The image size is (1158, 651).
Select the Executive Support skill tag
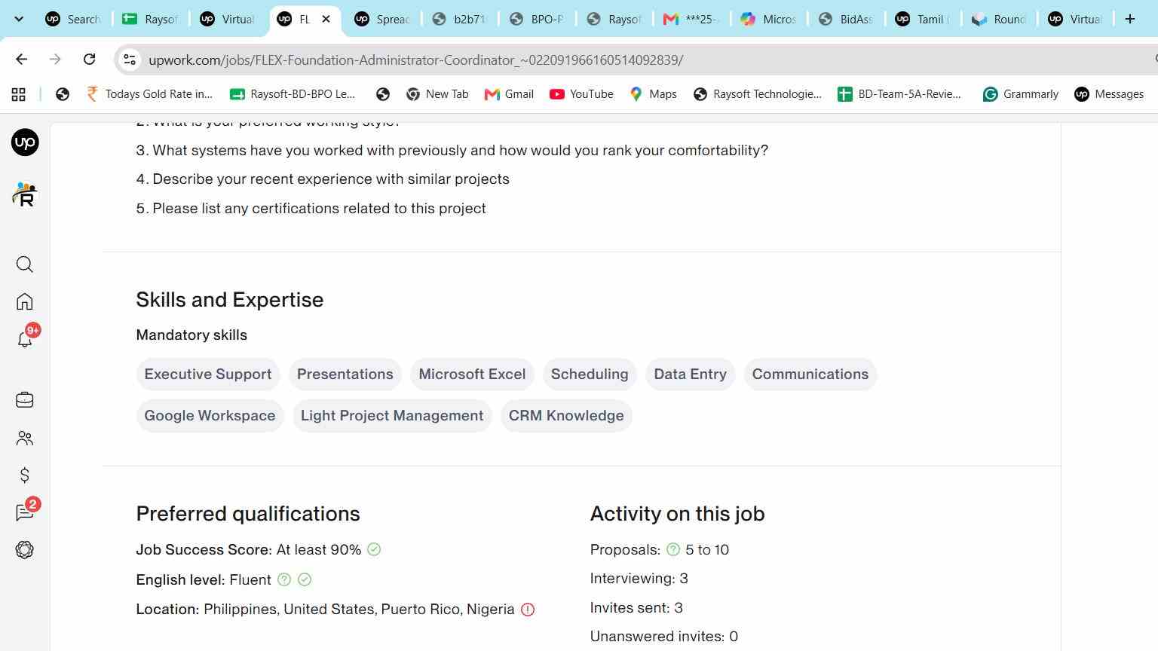pos(208,374)
